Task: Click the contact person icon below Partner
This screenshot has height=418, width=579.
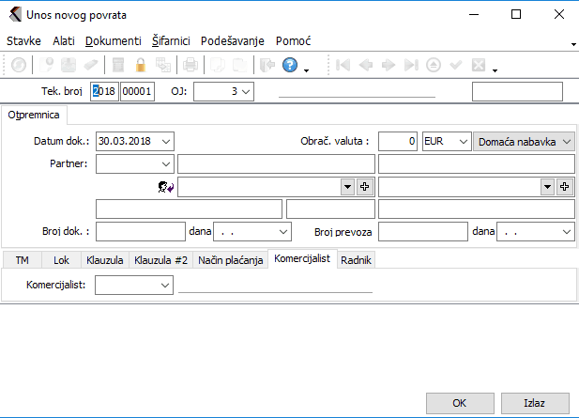Action: pos(167,187)
